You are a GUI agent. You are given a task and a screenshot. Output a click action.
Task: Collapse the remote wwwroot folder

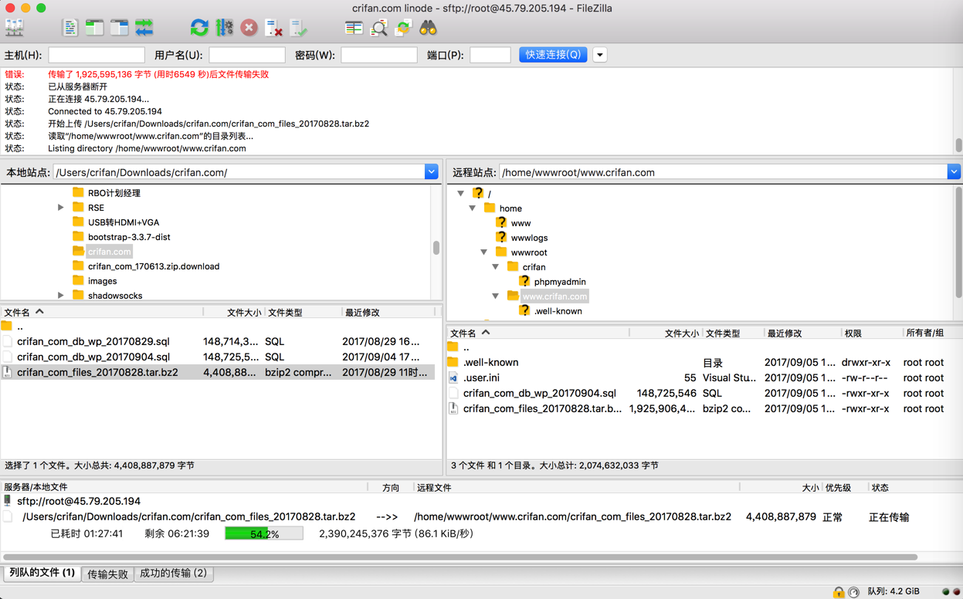(483, 252)
